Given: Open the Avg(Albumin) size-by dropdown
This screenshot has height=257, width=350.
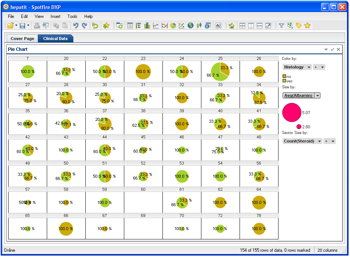Looking at the screenshot, I should [318, 95].
